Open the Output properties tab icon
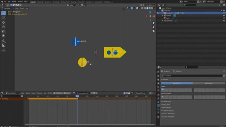This screenshot has height=127, width=226. click(158, 80)
